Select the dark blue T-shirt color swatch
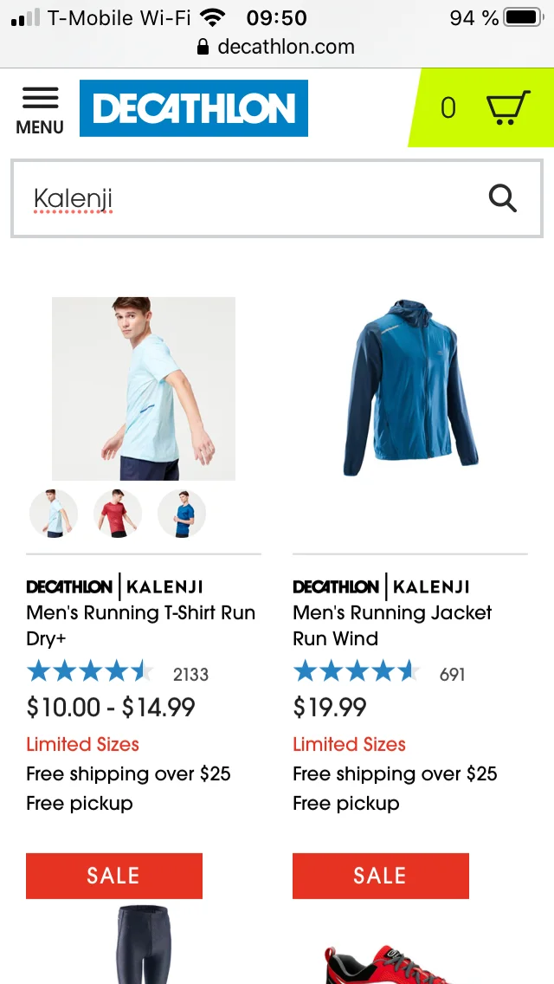The width and height of the screenshot is (554, 984). click(182, 514)
